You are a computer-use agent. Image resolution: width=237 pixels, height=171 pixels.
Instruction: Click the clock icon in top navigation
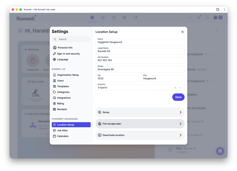click(114, 18)
